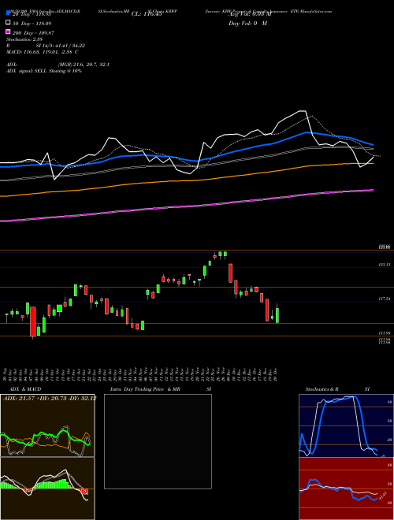
Task: Click the last green candlestick on price chart
Action: pyautogui.click(x=277, y=315)
